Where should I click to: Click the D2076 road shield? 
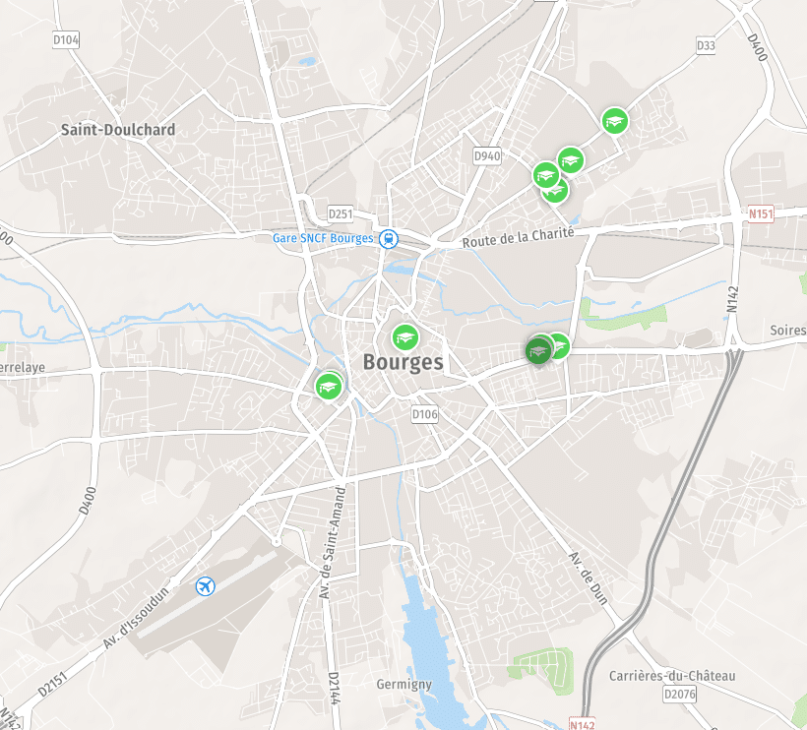tap(680, 694)
